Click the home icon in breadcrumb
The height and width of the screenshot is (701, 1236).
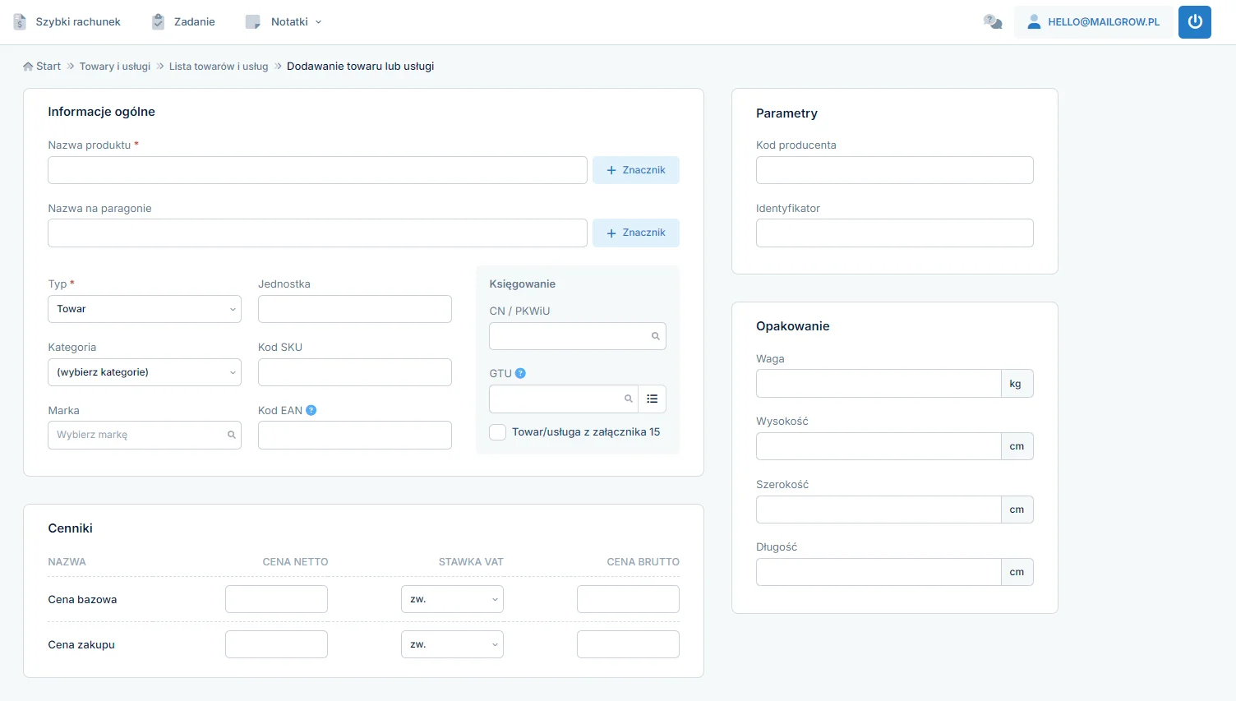[28, 67]
